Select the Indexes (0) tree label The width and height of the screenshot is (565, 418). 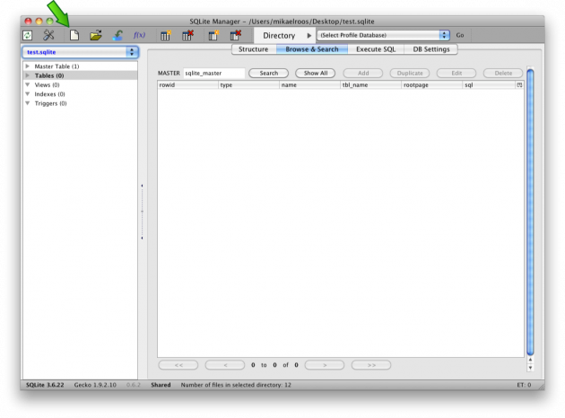[x=49, y=94]
